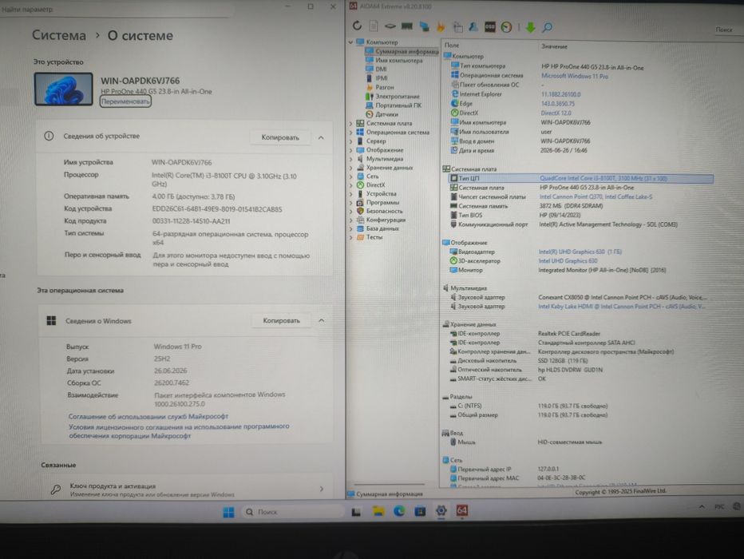744x559 pixels.
Task: Launch Microsoft Edge from the taskbar
Action: click(399, 511)
